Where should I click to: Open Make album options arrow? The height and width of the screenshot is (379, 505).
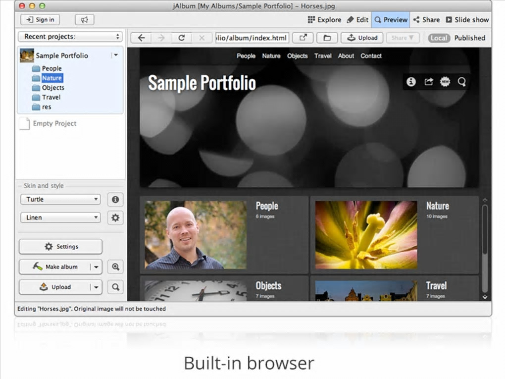(x=96, y=267)
